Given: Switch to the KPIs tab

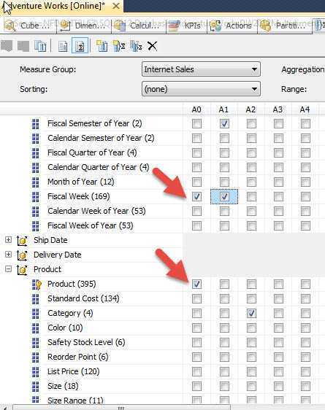Looking at the screenshot, I should 186,26.
